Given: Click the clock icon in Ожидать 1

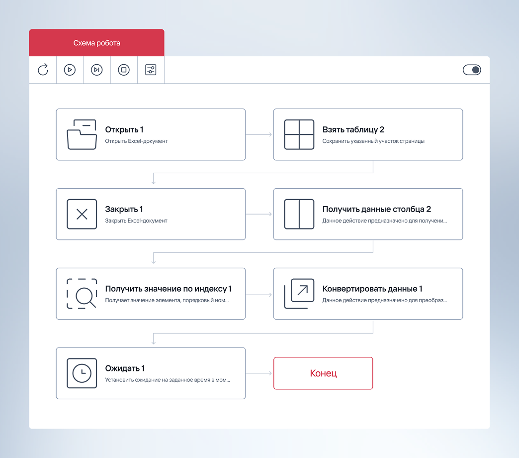Looking at the screenshot, I should [x=82, y=373].
